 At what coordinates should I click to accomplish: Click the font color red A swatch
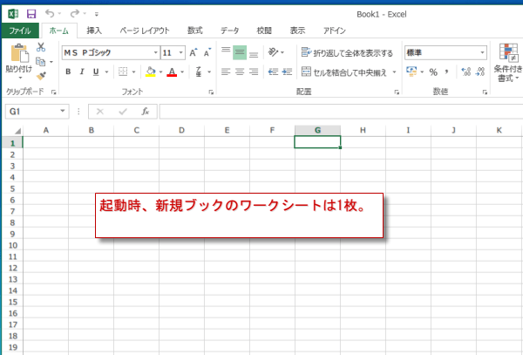click(171, 72)
